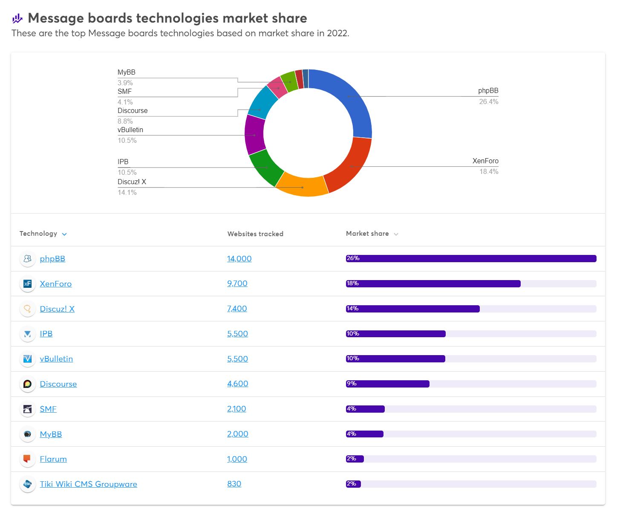Open the vBulletin technology link
This screenshot has height=512, width=617.
pos(56,359)
